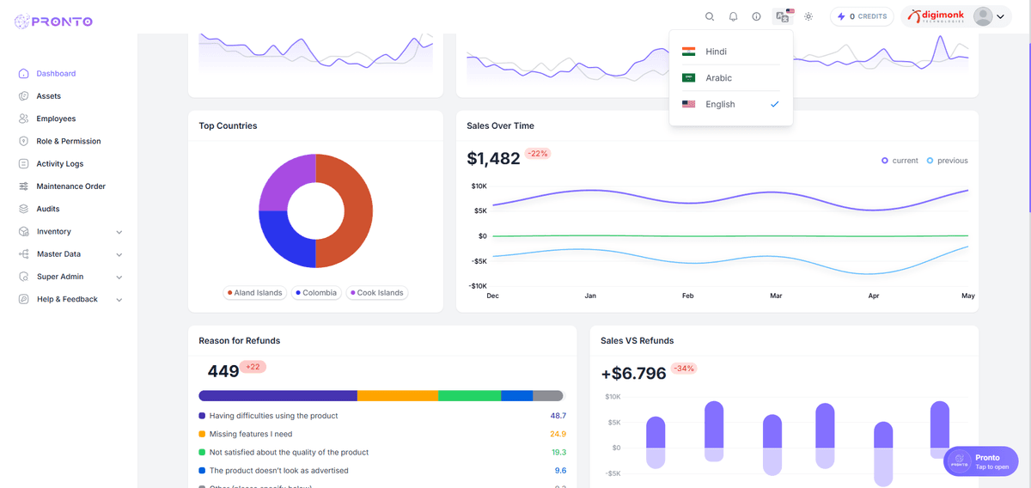
Task: Click the Employees sidebar icon
Action: [x=24, y=119]
